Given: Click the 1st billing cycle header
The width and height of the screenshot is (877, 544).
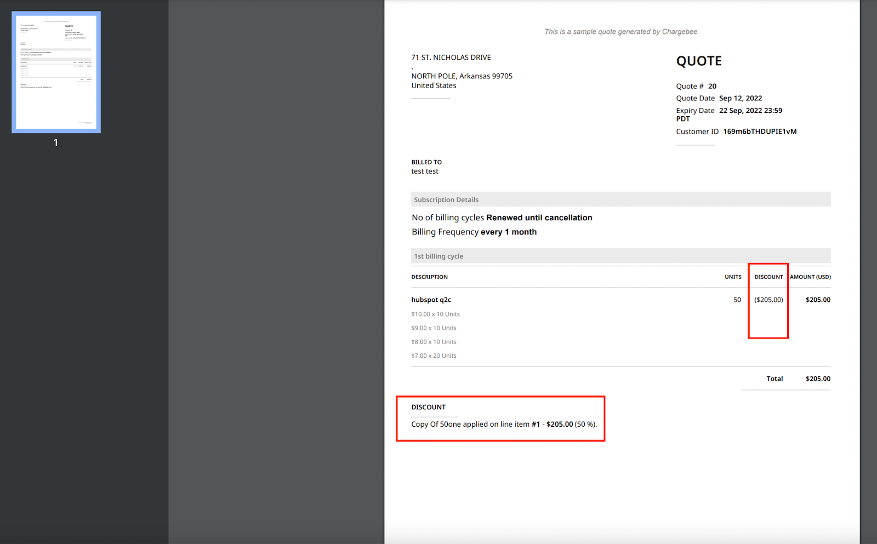Looking at the screenshot, I should pos(438,256).
